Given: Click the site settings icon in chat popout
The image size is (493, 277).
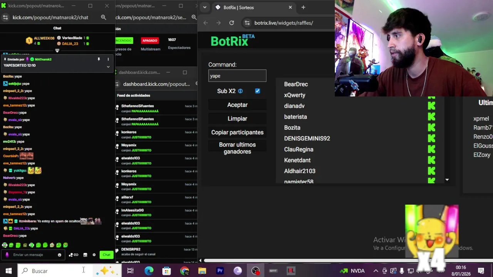Looking at the screenshot, I should [5, 17].
